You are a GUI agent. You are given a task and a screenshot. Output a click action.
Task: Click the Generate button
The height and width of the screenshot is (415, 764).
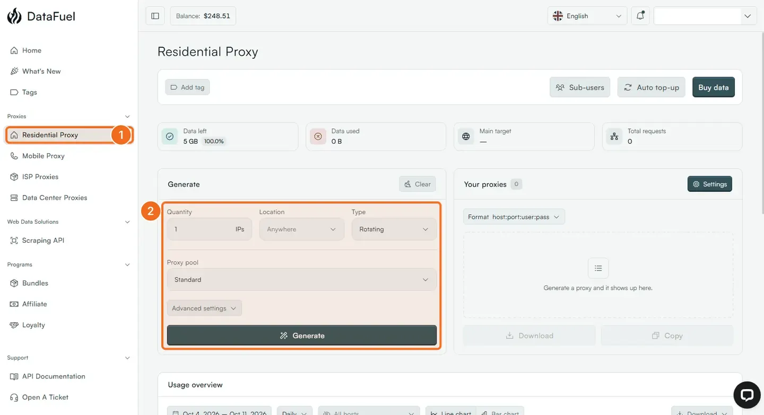301,335
